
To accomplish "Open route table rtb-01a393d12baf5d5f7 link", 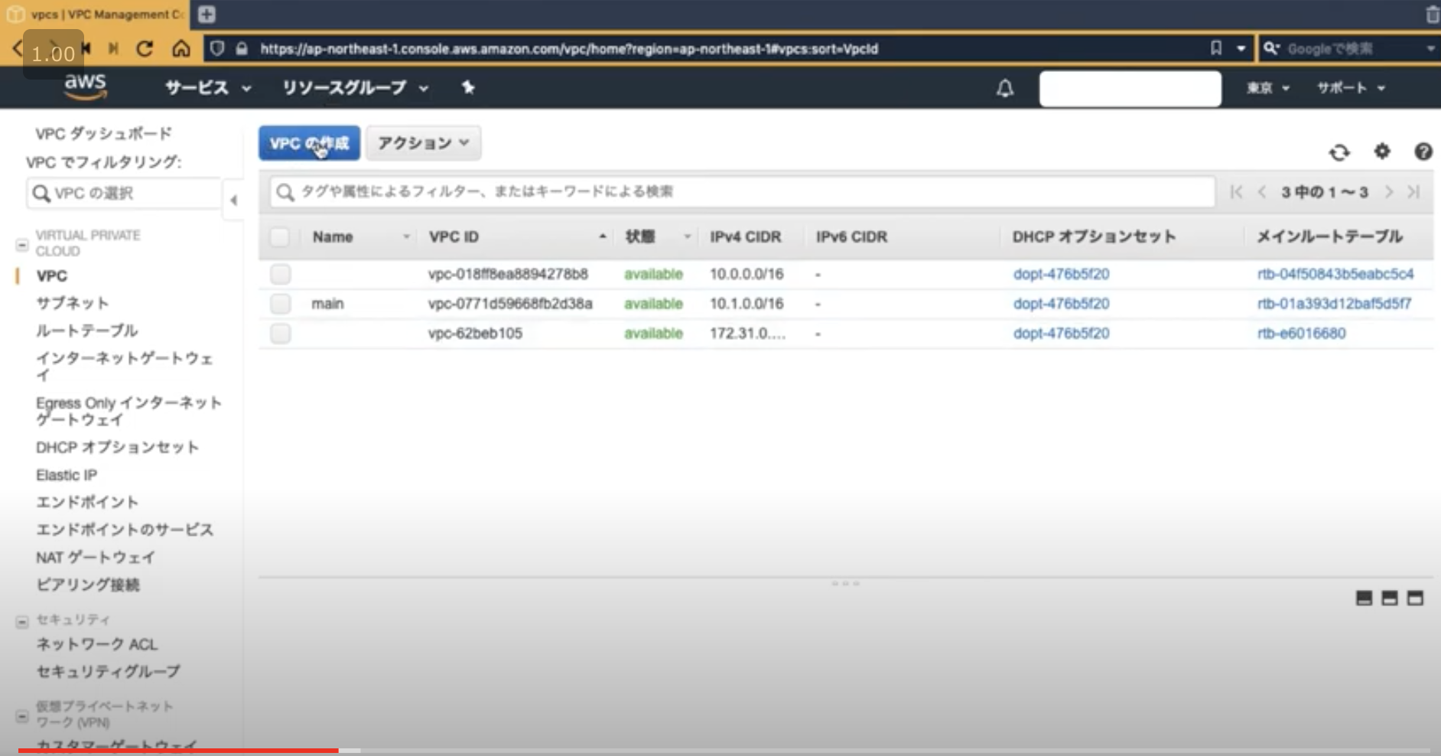I will pos(1334,304).
